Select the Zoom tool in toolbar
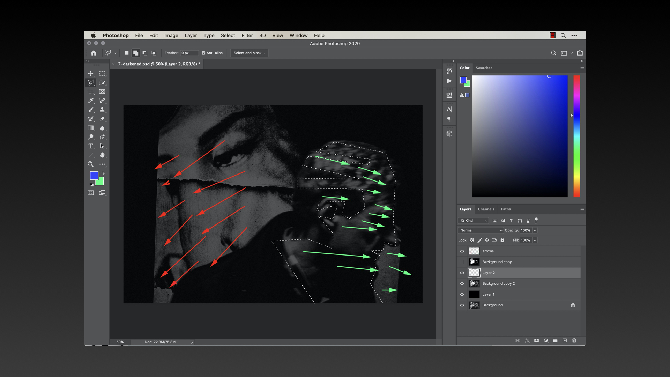This screenshot has height=377, width=670. point(91,164)
